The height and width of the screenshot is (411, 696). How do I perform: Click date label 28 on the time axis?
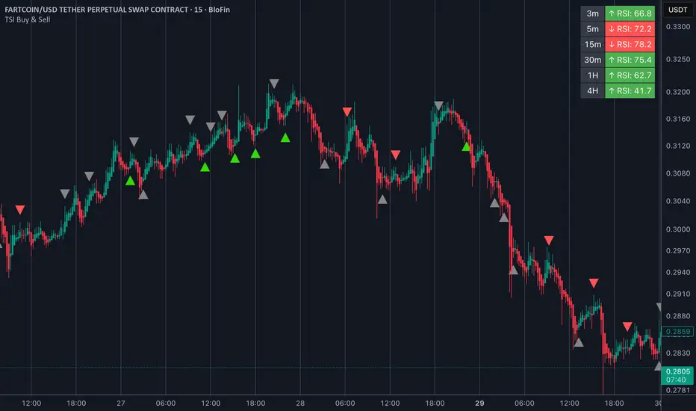[x=300, y=404]
